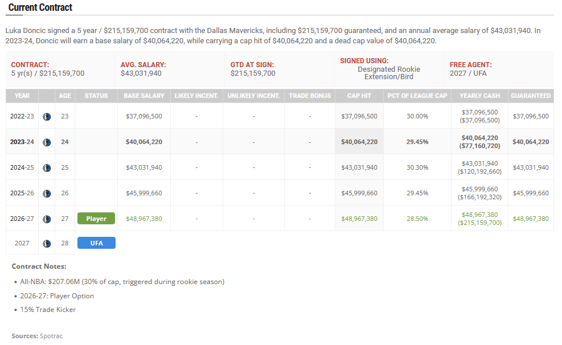Click age 28 cell
The width and height of the screenshot is (562, 345).
coord(65,243)
